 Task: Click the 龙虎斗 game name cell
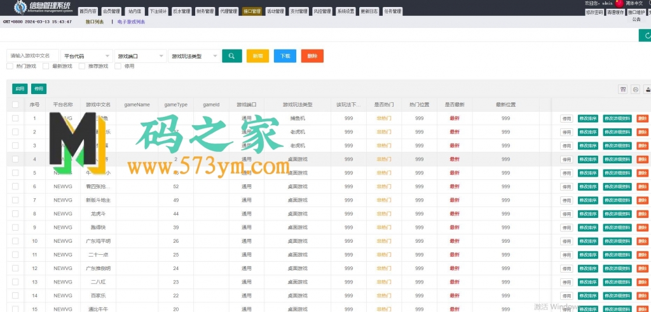point(99,214)
